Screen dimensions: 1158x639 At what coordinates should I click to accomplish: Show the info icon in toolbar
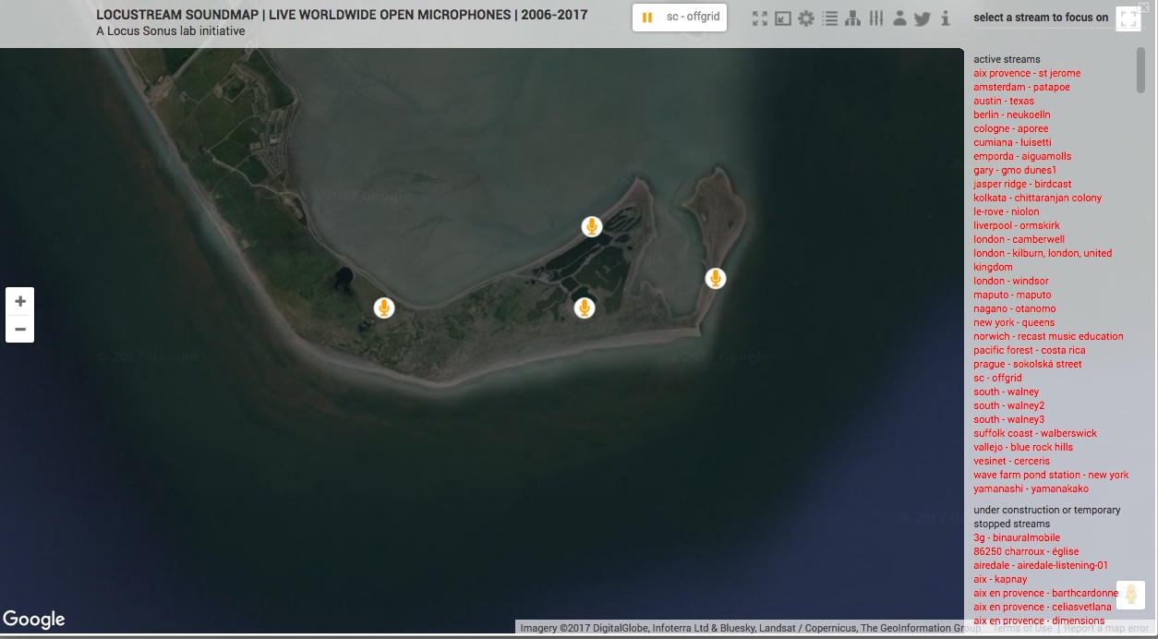point(945,18)
